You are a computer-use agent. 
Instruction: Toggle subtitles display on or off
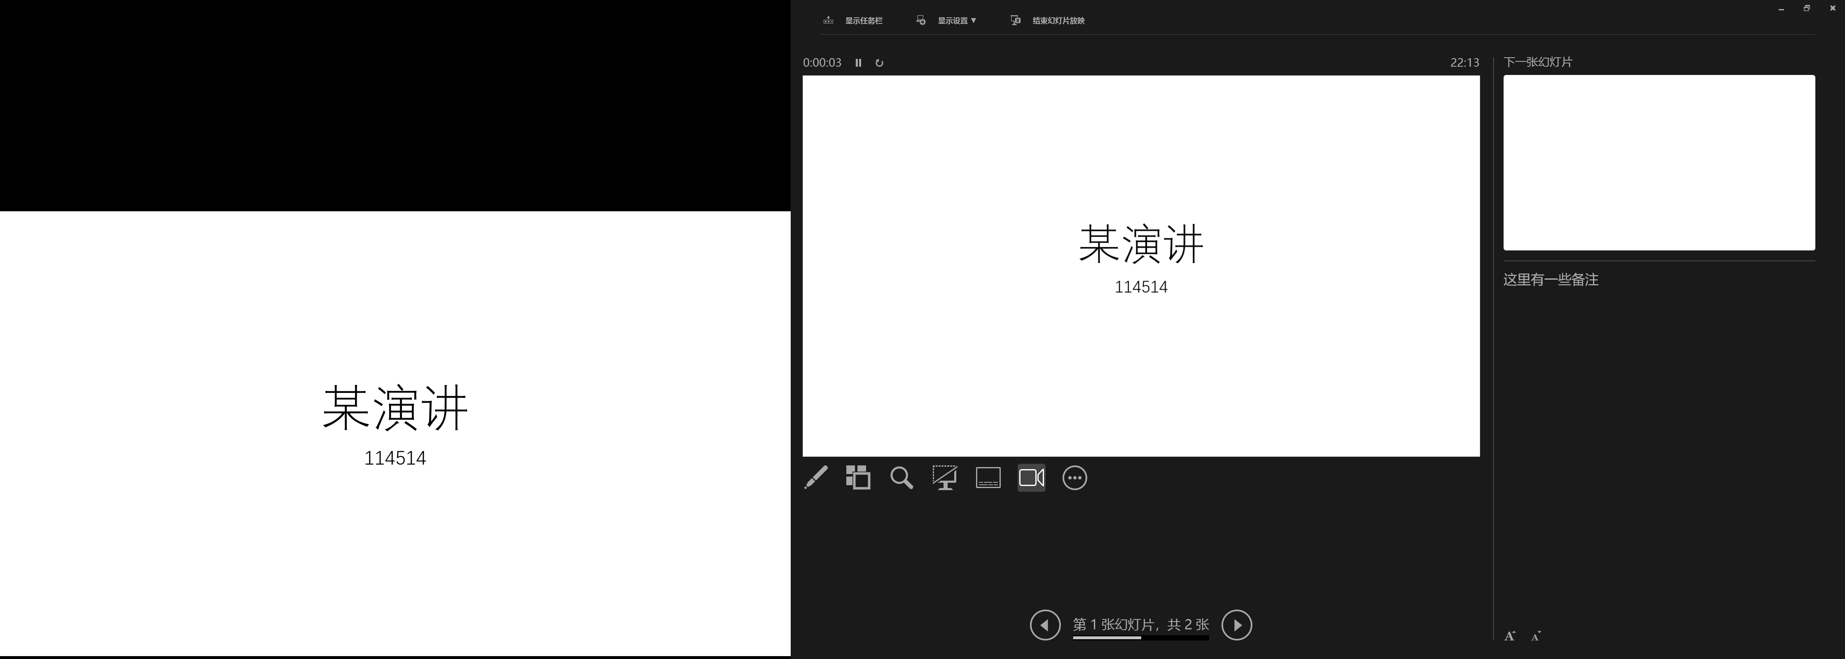click(988, 477)
